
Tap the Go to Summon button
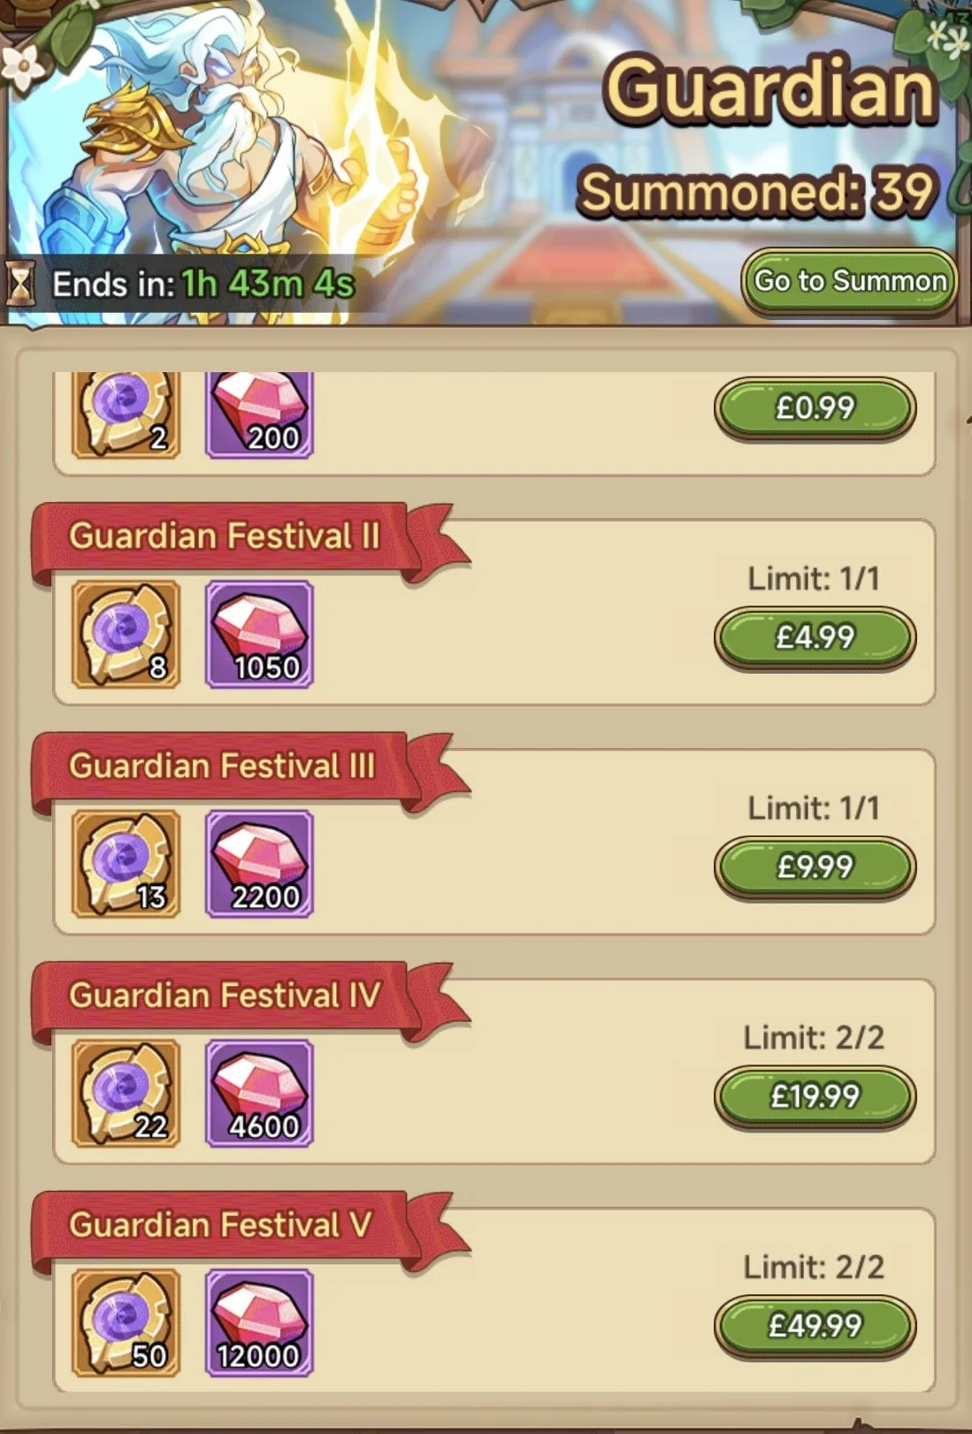849,282
